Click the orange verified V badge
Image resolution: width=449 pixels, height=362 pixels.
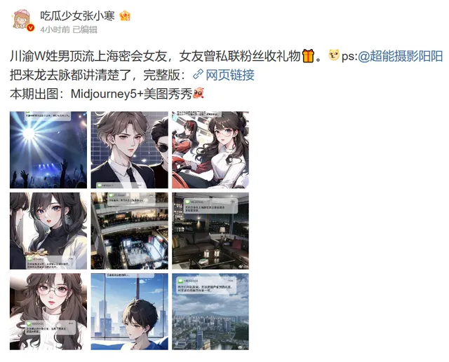point(30,28)
